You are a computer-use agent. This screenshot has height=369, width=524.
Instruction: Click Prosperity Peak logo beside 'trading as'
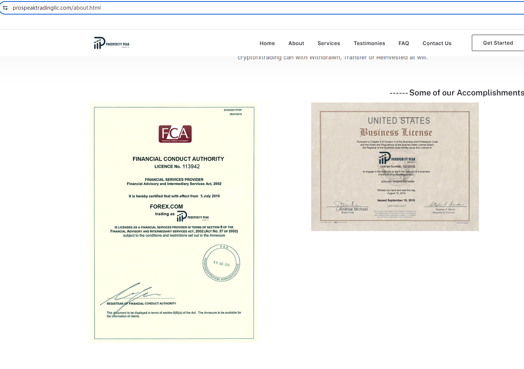click(193, 216)
